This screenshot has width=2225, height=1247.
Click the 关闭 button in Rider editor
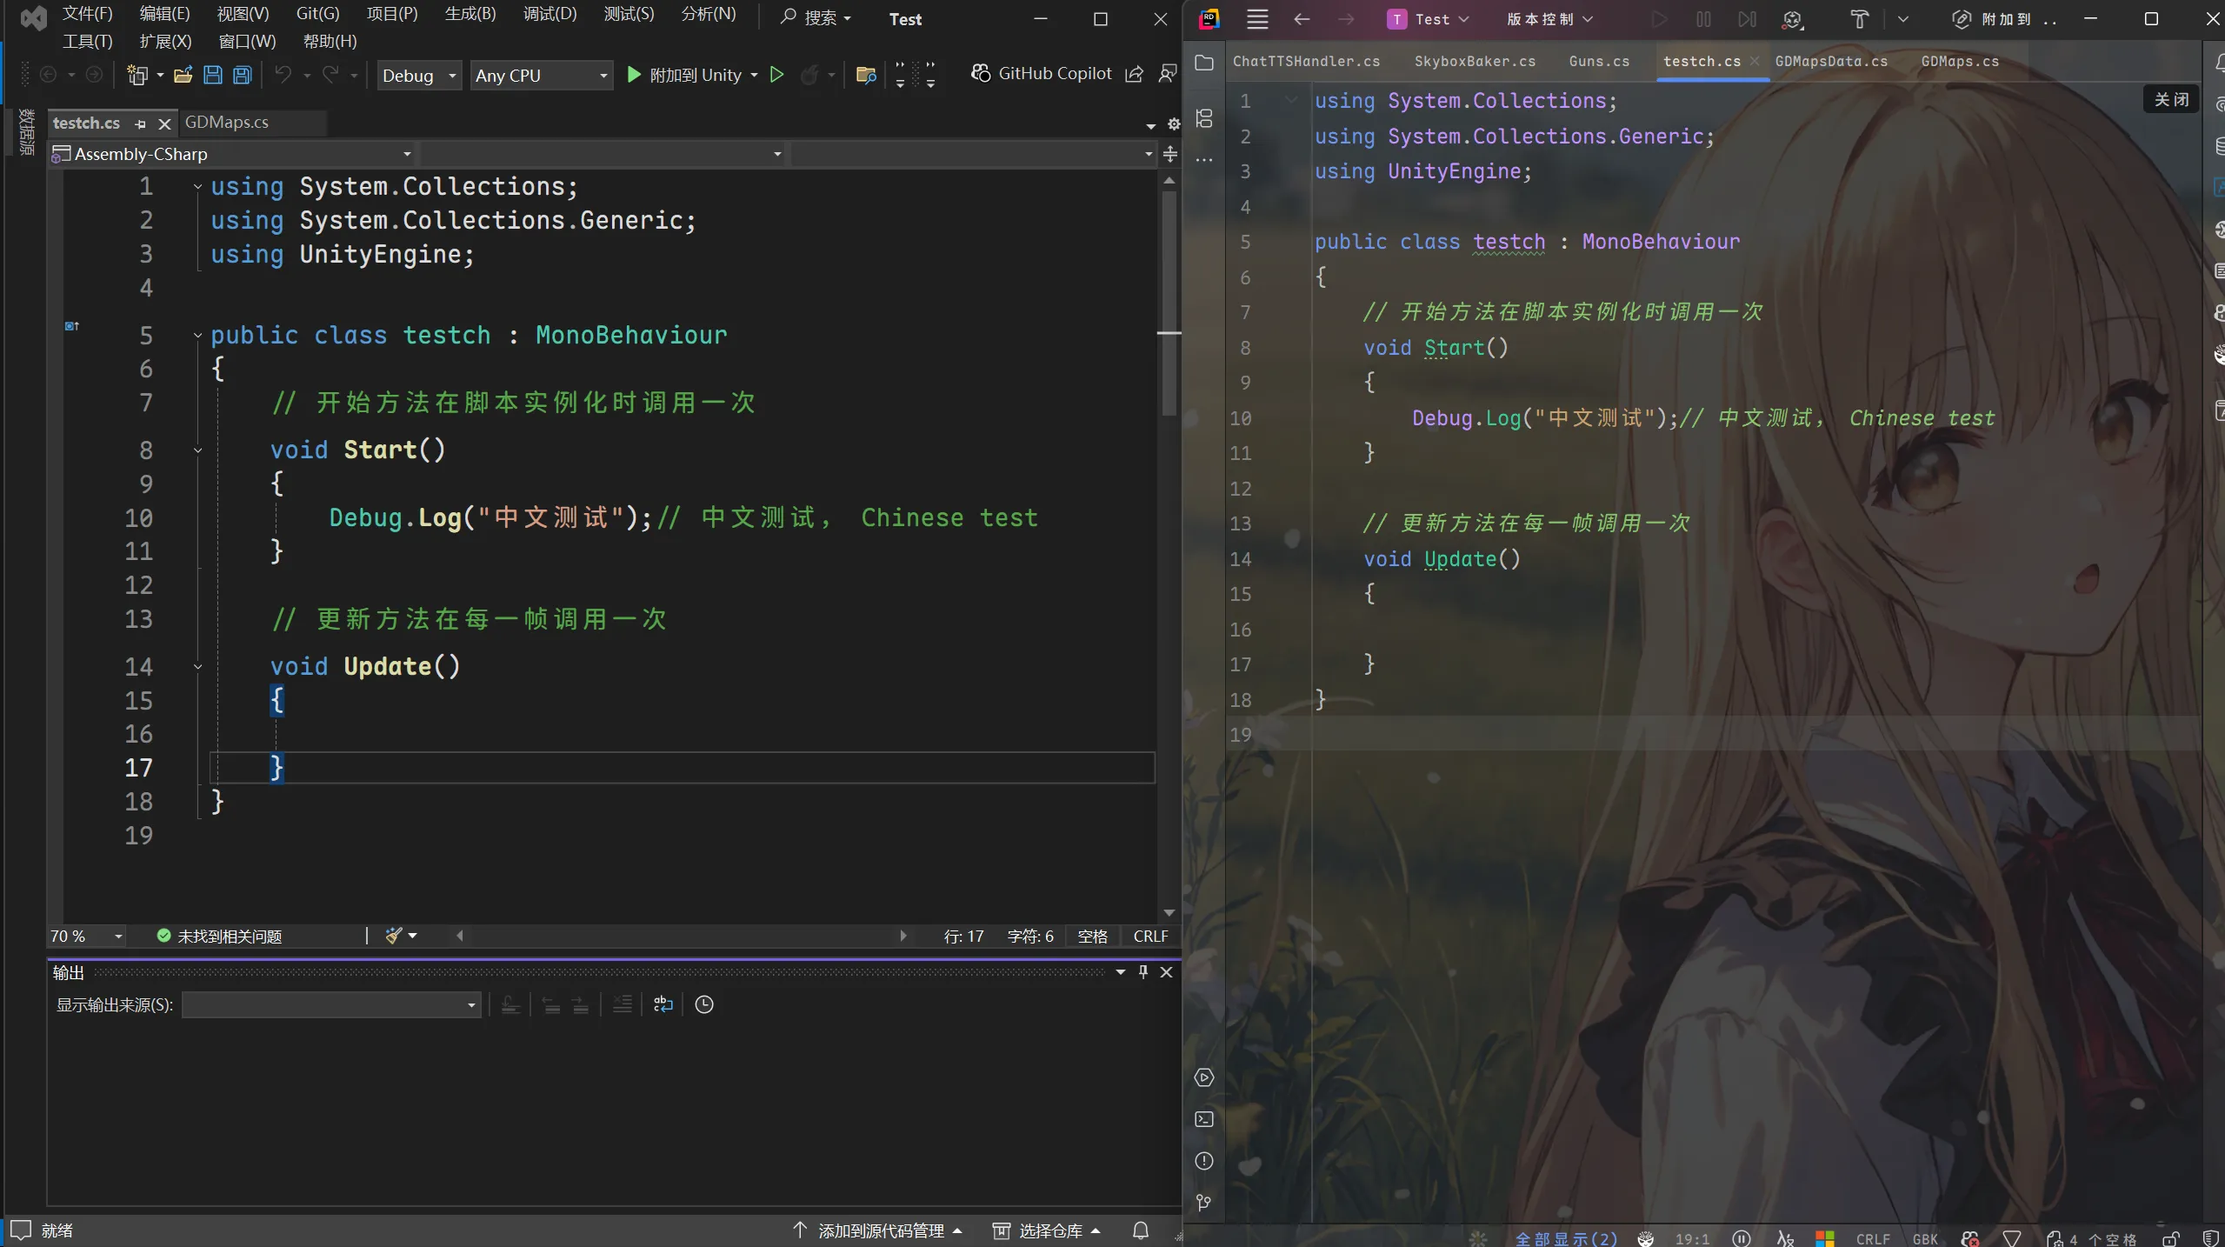2171,99
